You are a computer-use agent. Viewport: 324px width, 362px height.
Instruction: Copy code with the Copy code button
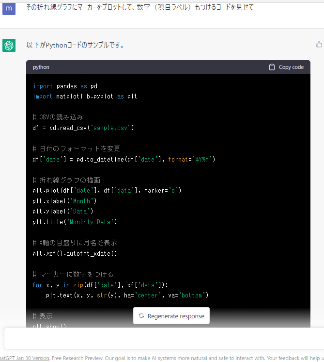coord(286,67)
